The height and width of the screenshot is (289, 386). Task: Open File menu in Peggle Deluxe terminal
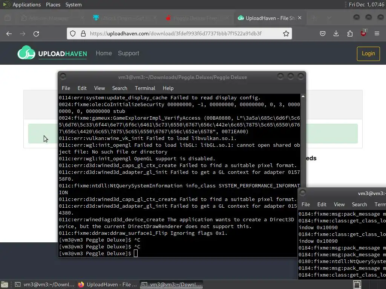tap(66, 88)
